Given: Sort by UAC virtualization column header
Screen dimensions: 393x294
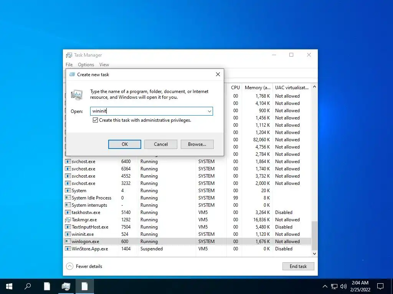Looking at the screenshot, I should click(x=292, y=88).
